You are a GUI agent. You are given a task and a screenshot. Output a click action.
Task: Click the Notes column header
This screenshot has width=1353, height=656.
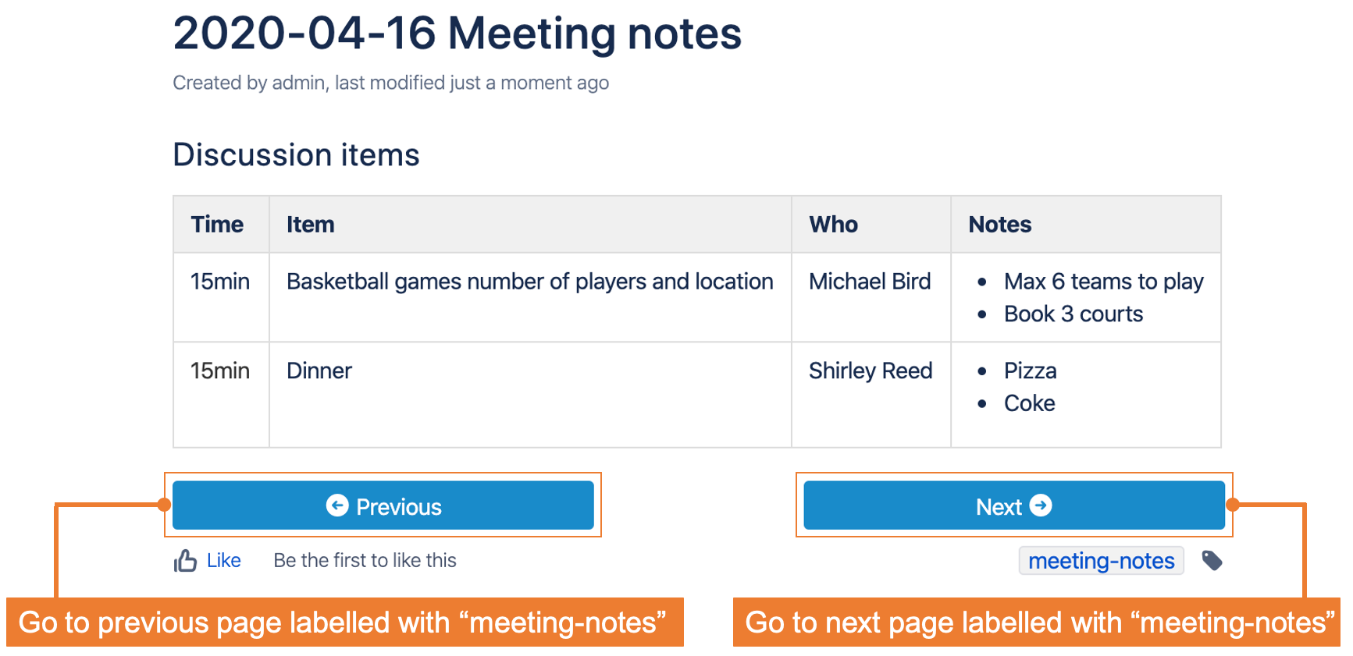tap(999, 225)
